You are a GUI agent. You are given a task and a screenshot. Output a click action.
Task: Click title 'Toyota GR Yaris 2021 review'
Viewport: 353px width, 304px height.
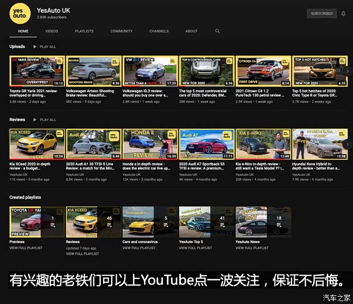34,93
